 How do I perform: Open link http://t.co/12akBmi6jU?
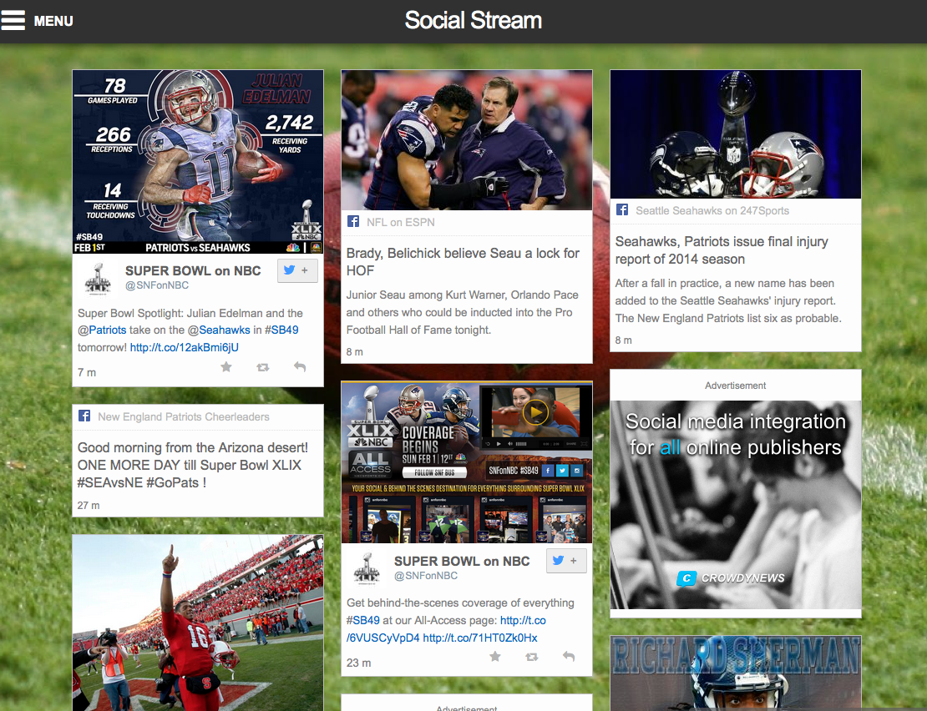point(185,348)
